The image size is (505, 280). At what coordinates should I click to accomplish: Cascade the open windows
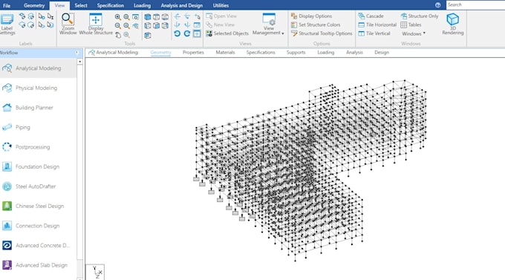[x=371, y=16]
